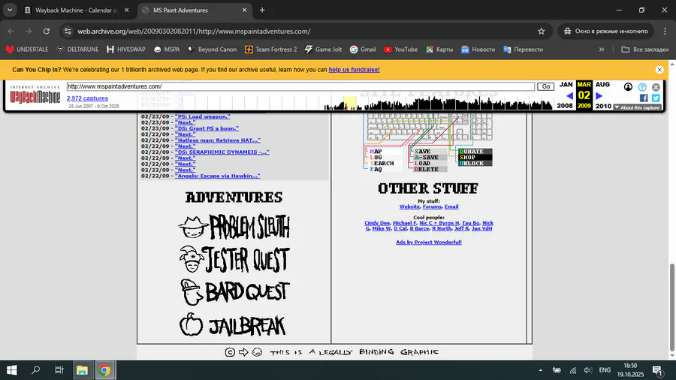
Task: Open the Forums link
Action: pyautogui.click(x=432, y=207)
